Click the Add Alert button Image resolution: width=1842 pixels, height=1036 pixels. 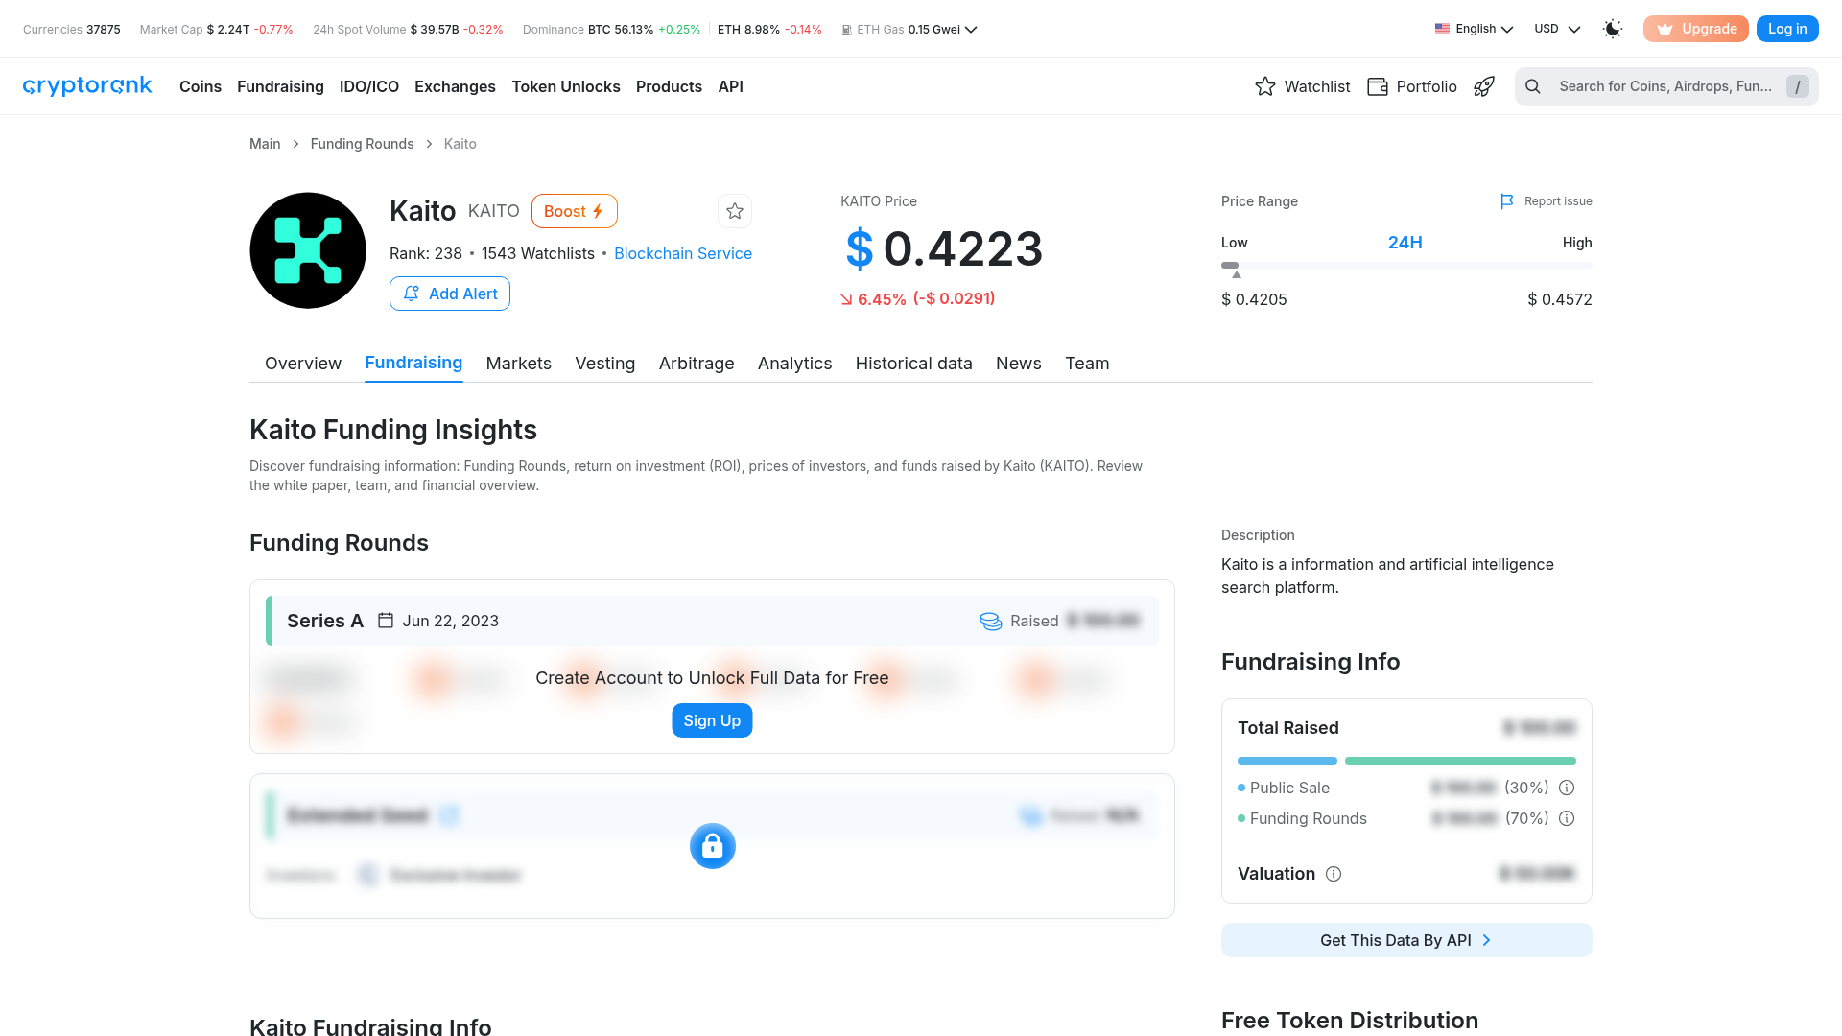pyautogui.click(x=450, y=294)
